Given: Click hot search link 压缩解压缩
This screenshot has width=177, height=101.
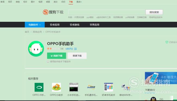Looking at the screenshot, I should coord(142,17).
